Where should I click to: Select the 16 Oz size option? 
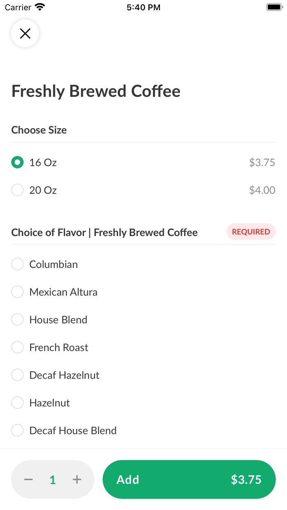click(x=17, y=163)
